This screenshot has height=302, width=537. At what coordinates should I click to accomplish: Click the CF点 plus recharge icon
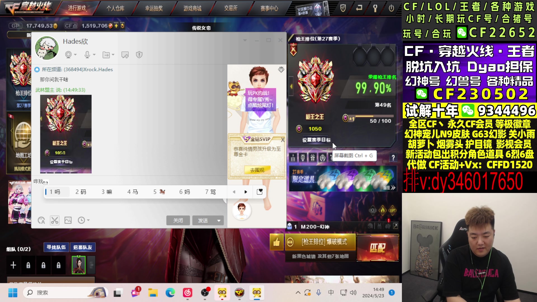point(116,26)
